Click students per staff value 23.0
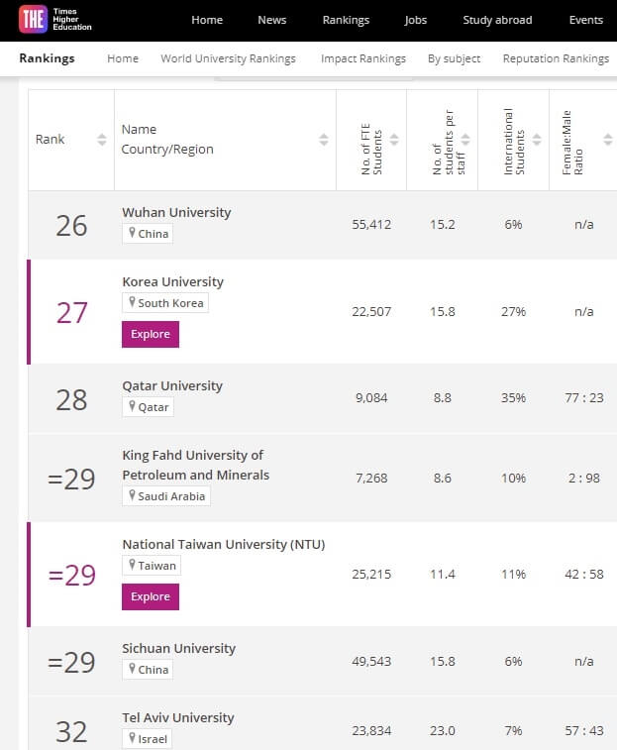Image resolution: width=617 pixels, height=750 pixels. (x=443, y=730)
